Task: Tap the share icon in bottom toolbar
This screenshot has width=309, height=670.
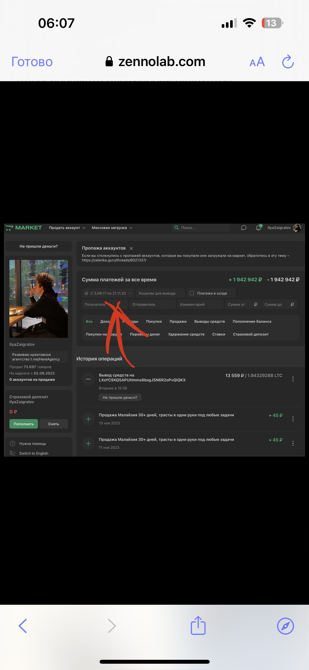Action: (x=198, y=625)
